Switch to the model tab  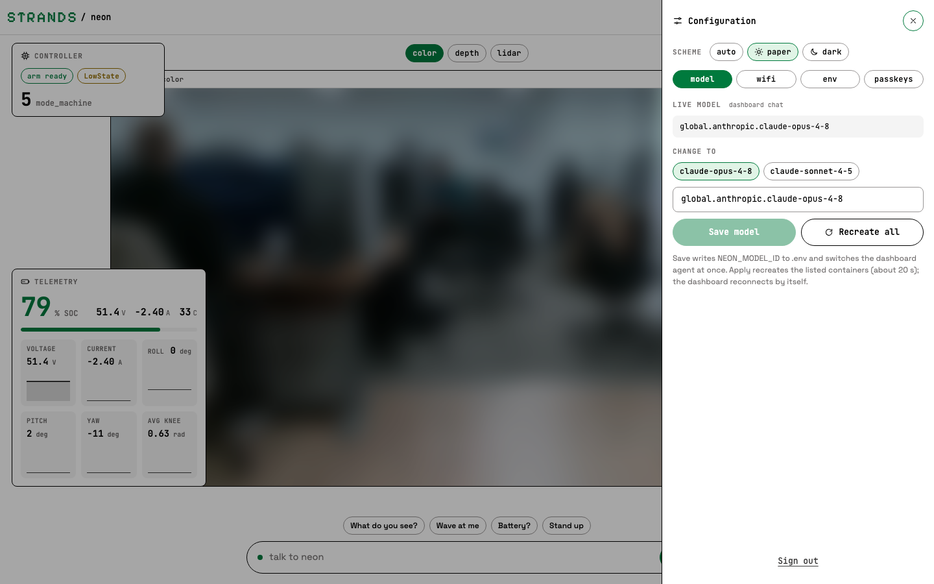coord(702,79)
